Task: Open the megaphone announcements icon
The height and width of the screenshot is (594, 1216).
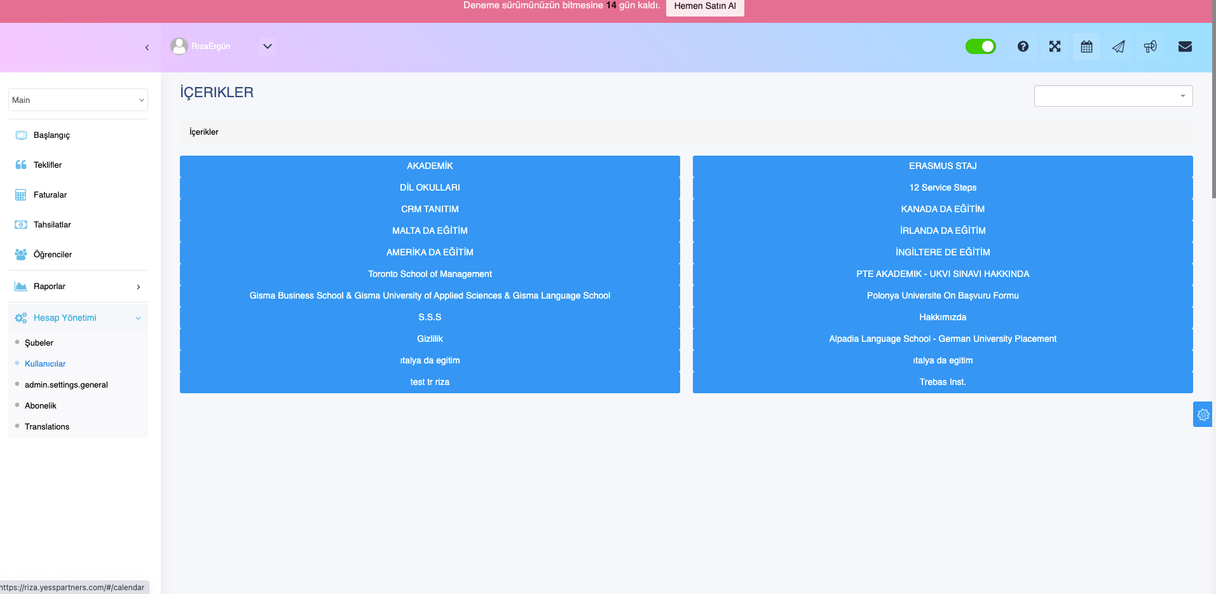Action: (1150, 46)
